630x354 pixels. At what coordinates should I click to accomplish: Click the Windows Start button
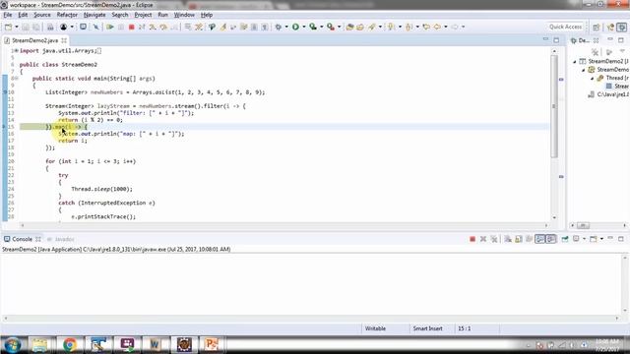tap(12, 344)
